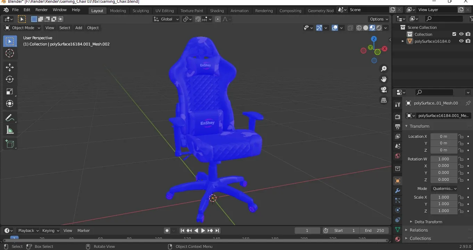Viewport: 473px width, 250px height.
Task: Open the Physics properties tab
Action: pos(398,210)
